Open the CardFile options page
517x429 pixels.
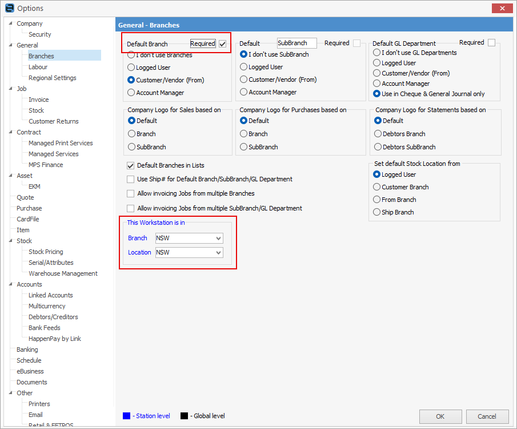coord(28,219)
